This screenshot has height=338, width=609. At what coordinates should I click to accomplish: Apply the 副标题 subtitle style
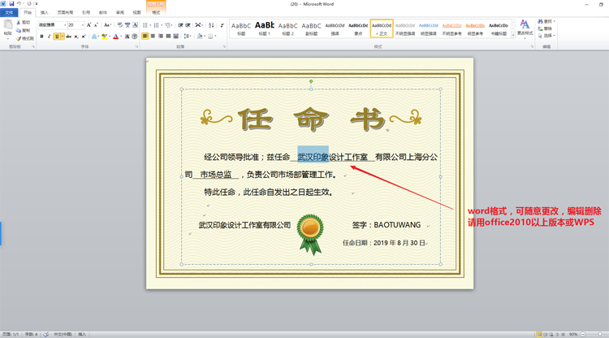(311, 28)
